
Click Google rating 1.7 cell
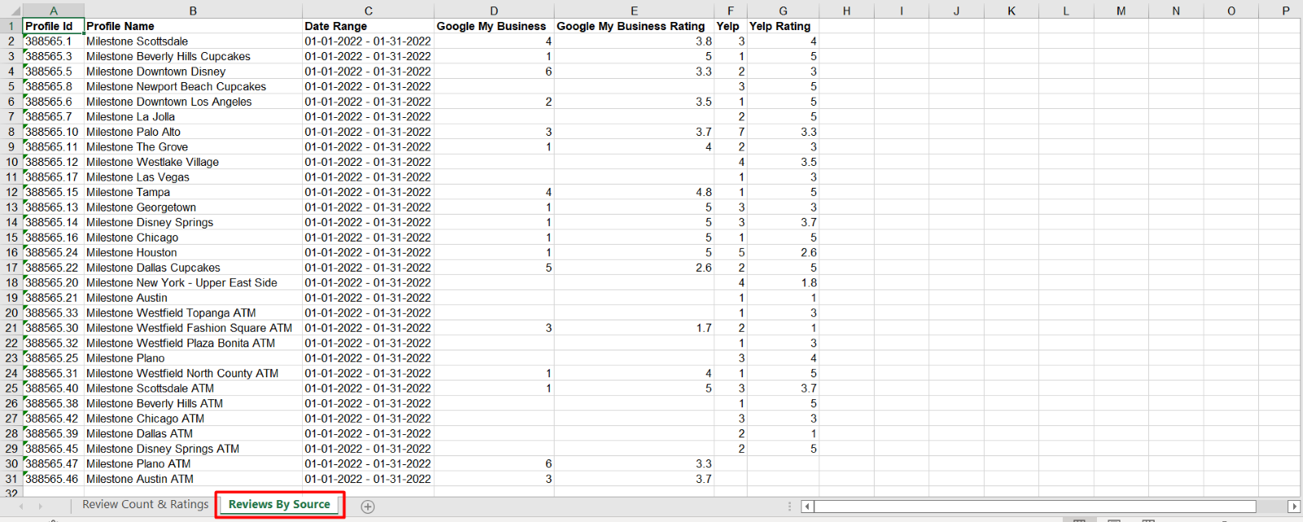[x=634, y=328]
